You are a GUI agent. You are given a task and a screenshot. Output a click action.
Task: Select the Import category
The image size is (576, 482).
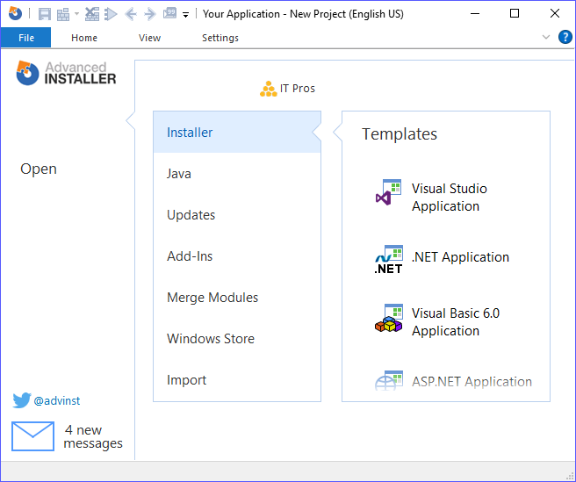[237, 380]
